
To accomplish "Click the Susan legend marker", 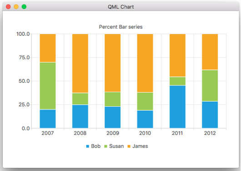I will [x=106, y=146].
